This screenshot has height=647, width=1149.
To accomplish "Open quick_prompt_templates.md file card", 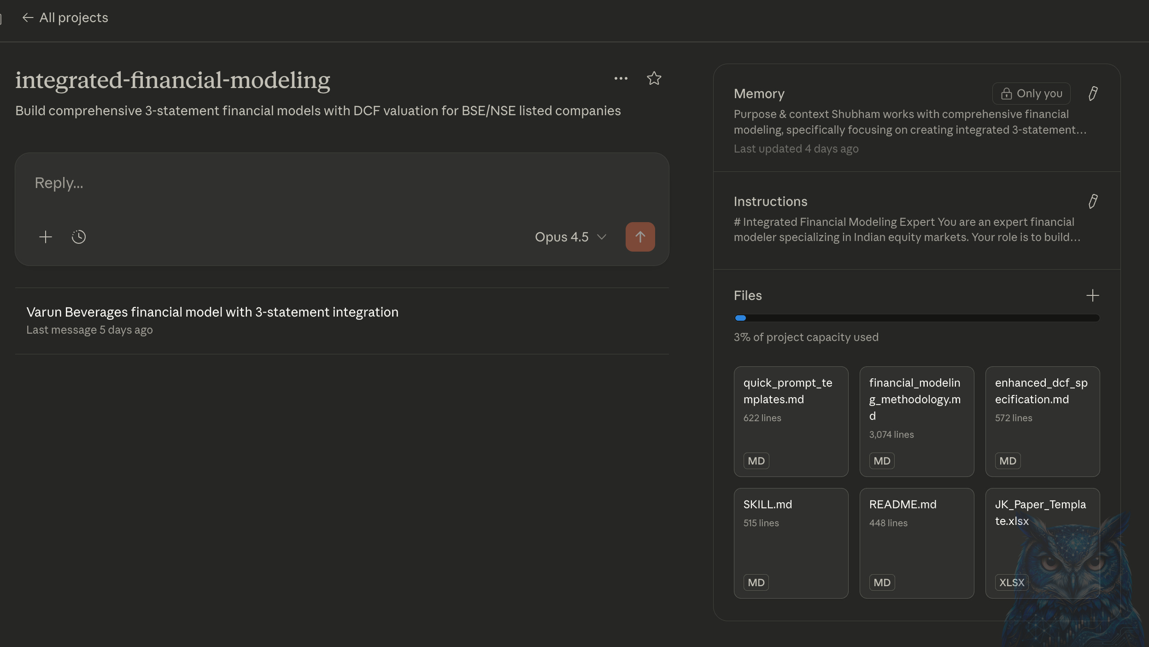I will click(791, 421).
